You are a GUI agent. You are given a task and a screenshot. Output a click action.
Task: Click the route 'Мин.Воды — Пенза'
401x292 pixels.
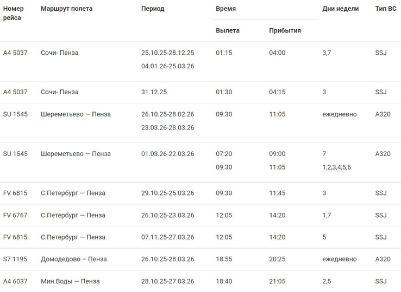tap(70, 281)
